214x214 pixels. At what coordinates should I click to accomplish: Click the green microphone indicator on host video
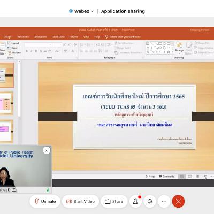pyautogui.click(x=48, y=190)
